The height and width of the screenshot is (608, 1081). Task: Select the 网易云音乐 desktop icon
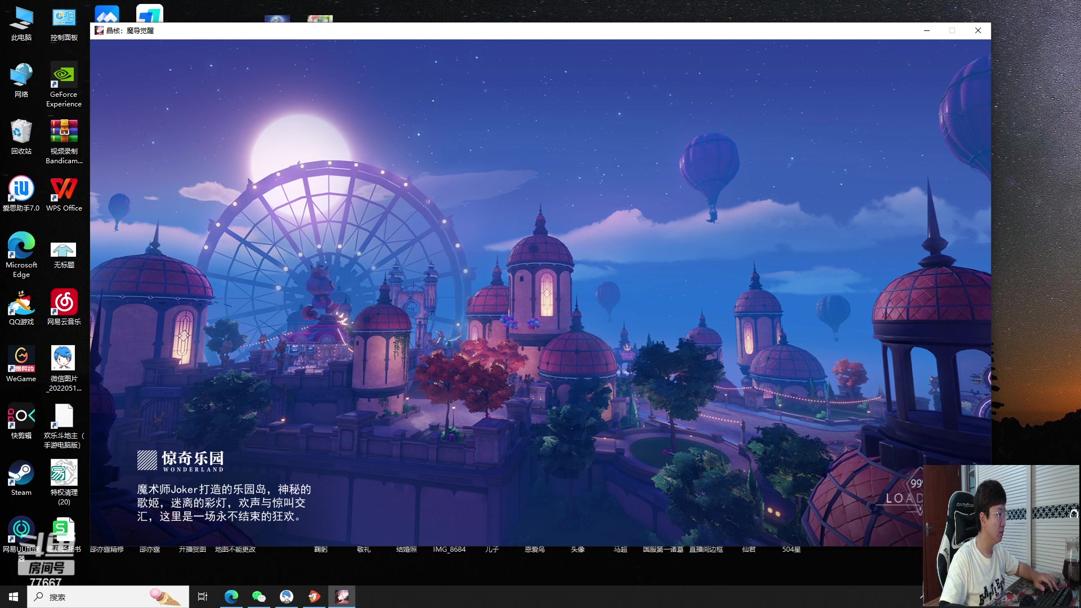point(64,308)
